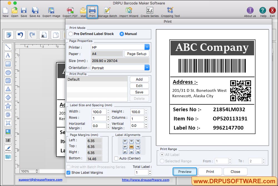Select the Cropping Tool
This screenshot has width=278, height=186.
(x=170, y=11)
